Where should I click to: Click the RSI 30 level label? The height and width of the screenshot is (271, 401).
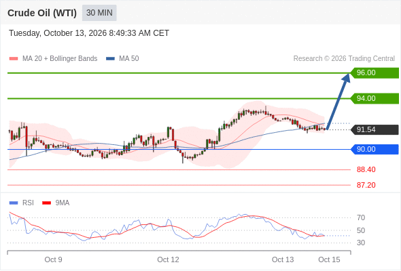coord(361,243)
